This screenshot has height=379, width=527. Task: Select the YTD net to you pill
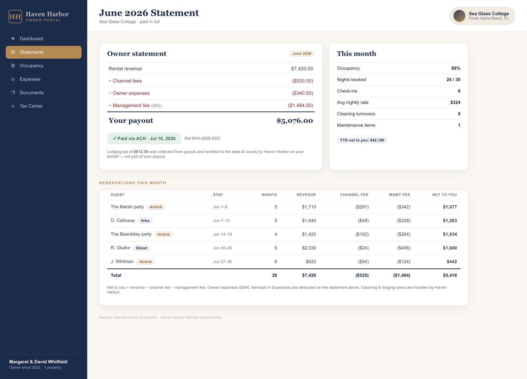[362, 140]
